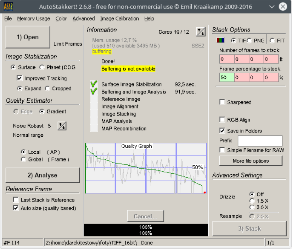Viewport: 292px width, 249px height.
Task: Click the MAP Recombination step
Action: click(124, 129)
